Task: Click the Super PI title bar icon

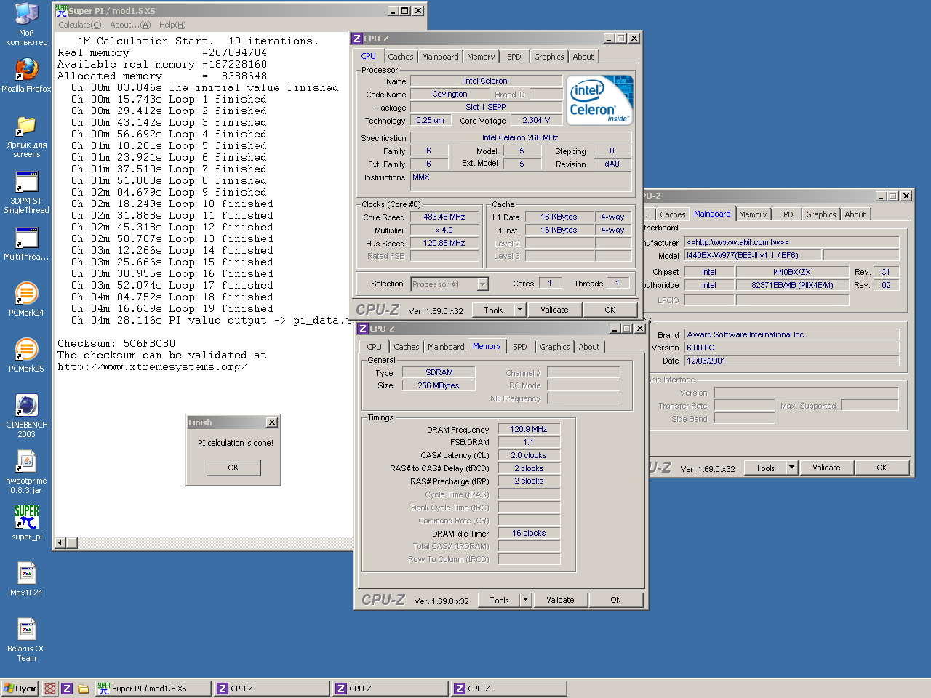Action: 62,10
